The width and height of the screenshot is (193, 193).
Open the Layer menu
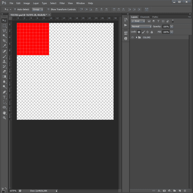(x=36, y=3)
